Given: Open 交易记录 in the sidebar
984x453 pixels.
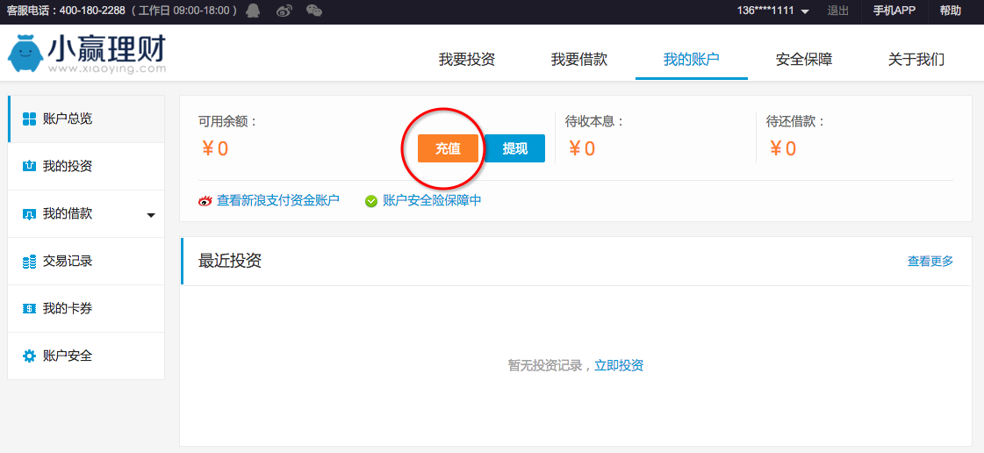Looking at the screenshot, I should (x=86, y=262).
